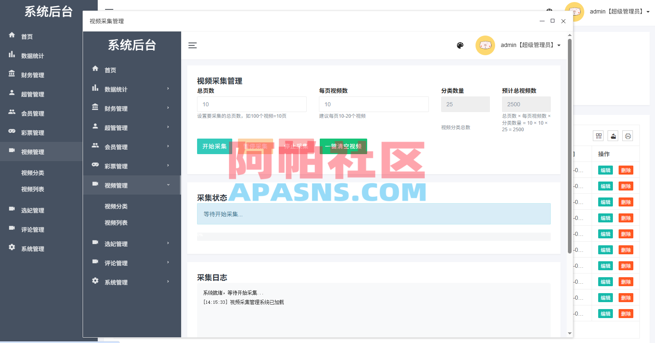
Task: Click the home icon in the popup sidebar
Action: (x=95, y=68)
